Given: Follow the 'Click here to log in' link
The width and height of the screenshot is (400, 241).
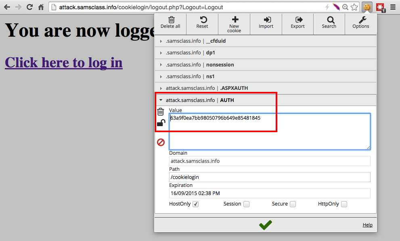Looking at the screenshot, I should (64, 63).
